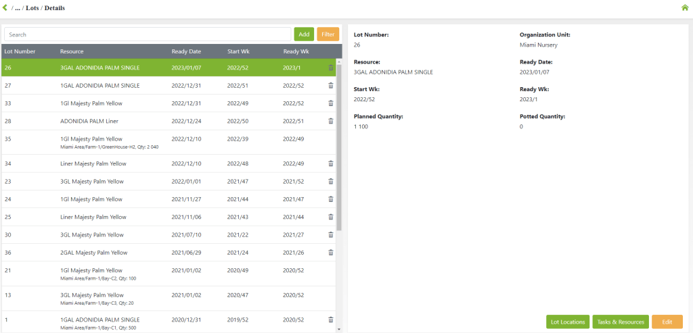Navigate to Lots in breadcrumb
This screenshot has width=693, height=333.
point(34,7)
